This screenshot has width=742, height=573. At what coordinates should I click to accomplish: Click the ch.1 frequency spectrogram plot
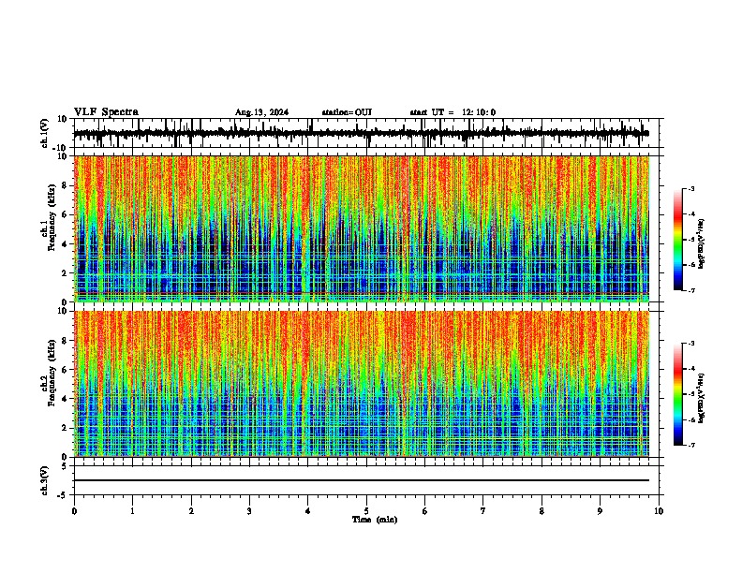362,228
